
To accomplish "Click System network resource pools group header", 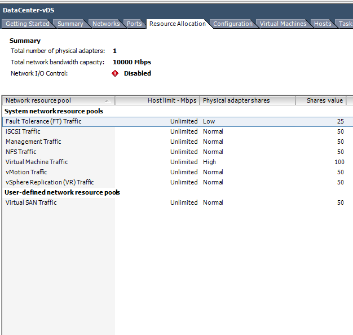I will pos(54,111).
